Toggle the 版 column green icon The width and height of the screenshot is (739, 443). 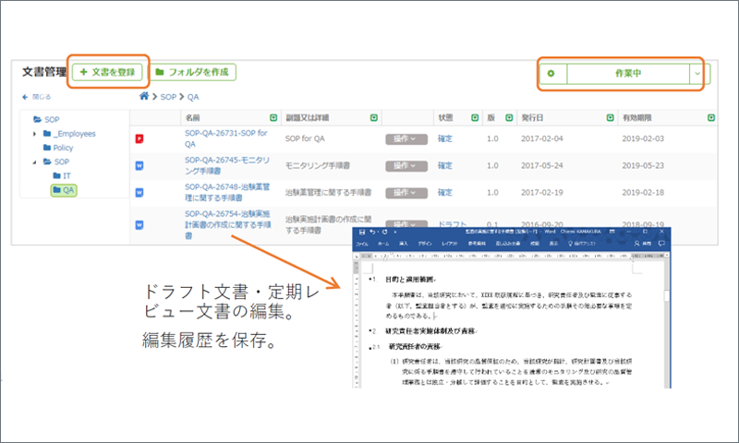pyautogui.click(x=509, y=118)
